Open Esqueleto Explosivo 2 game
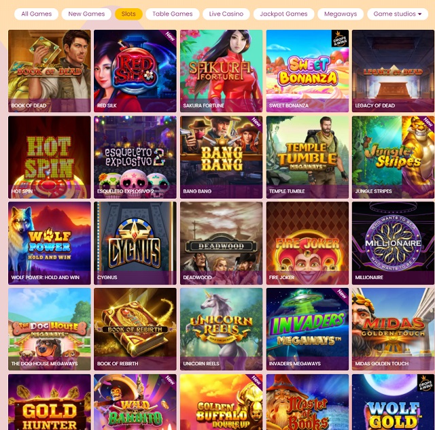This screenshot has width=435, height=430. (135, 157)
